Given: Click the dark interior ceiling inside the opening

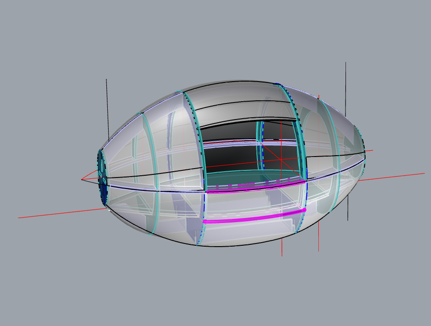Looking at the screenshot, I should pos(231,132).
